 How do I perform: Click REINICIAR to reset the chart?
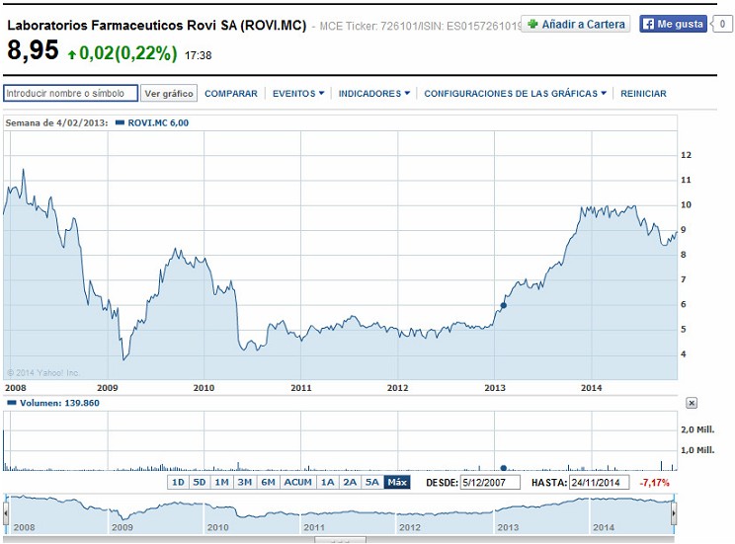coord(643,94)
